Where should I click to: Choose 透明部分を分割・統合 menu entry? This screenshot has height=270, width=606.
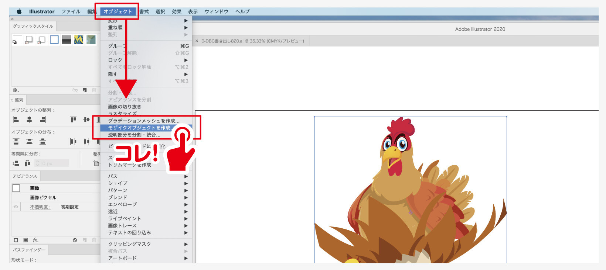click(x=146, y=135)
